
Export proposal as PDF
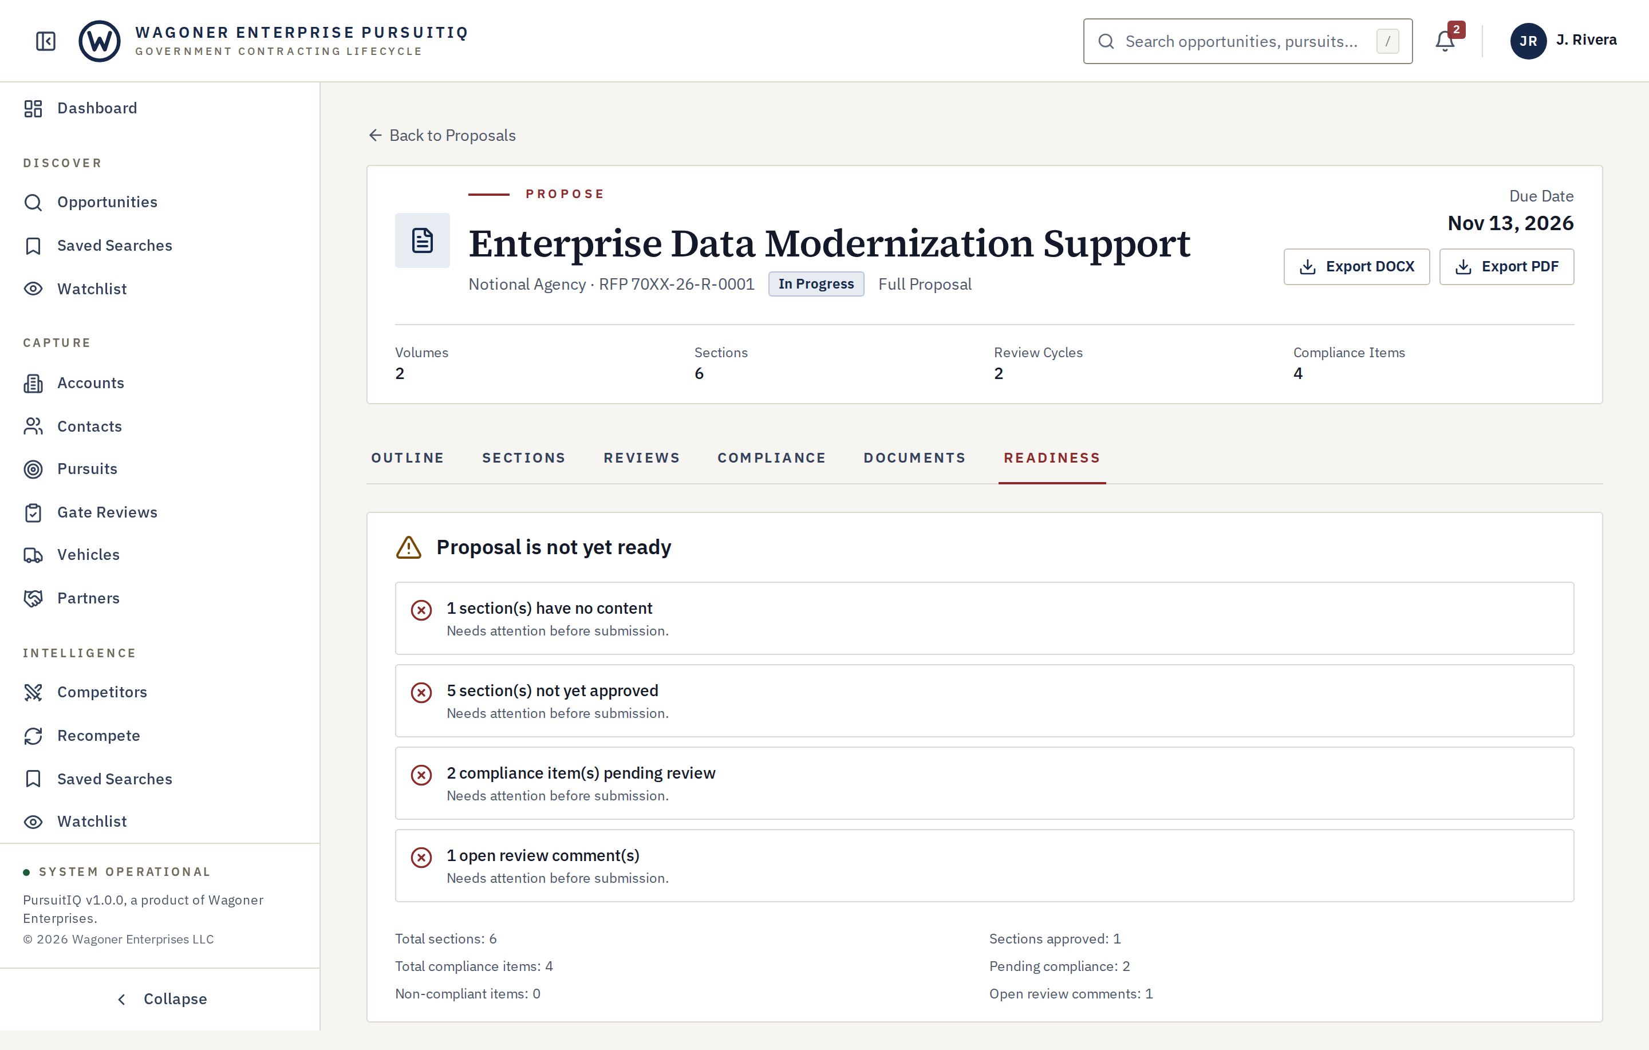[1506, 266]
